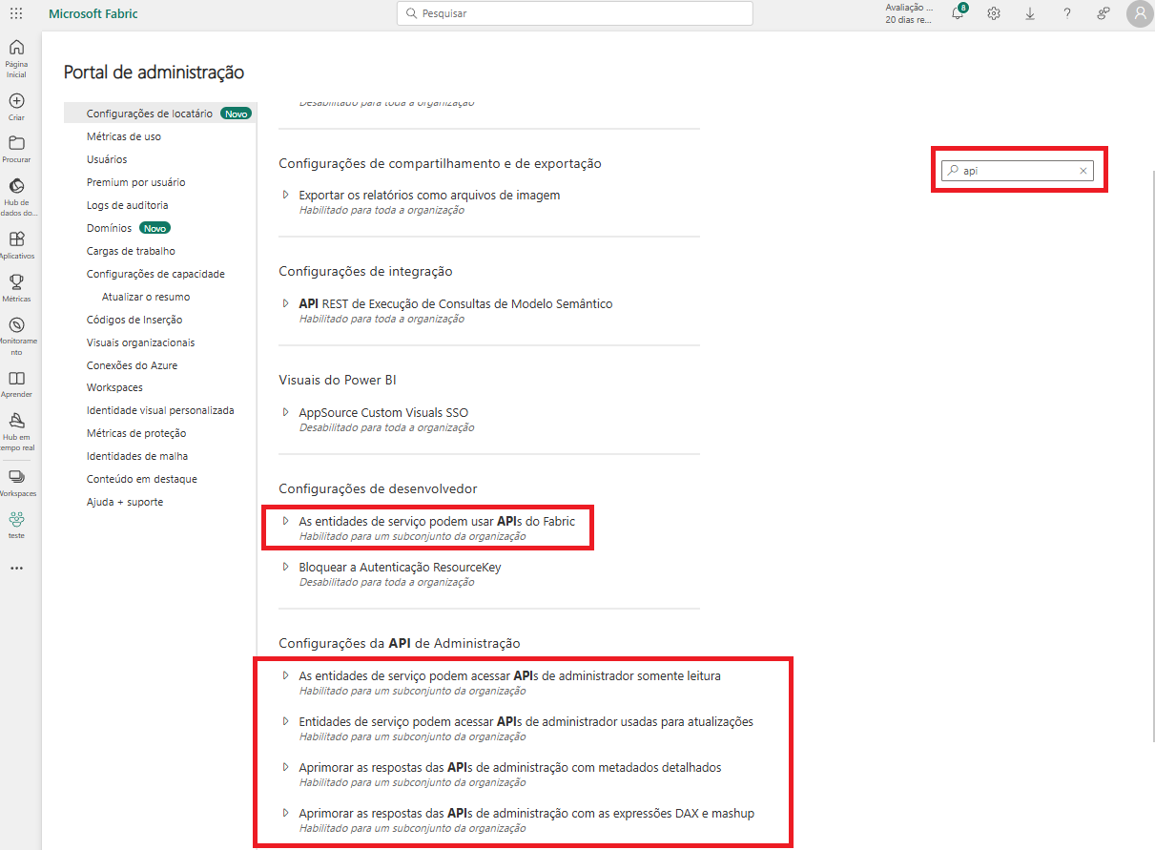Open Configurações de capacidade page
Screen dimensions: 1155x850
click(155, 274)
